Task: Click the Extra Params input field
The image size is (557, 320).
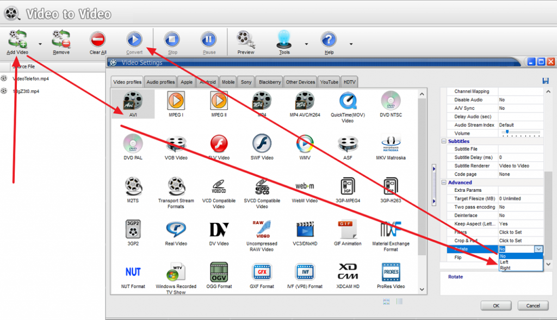Action: [x=521, y=190]
